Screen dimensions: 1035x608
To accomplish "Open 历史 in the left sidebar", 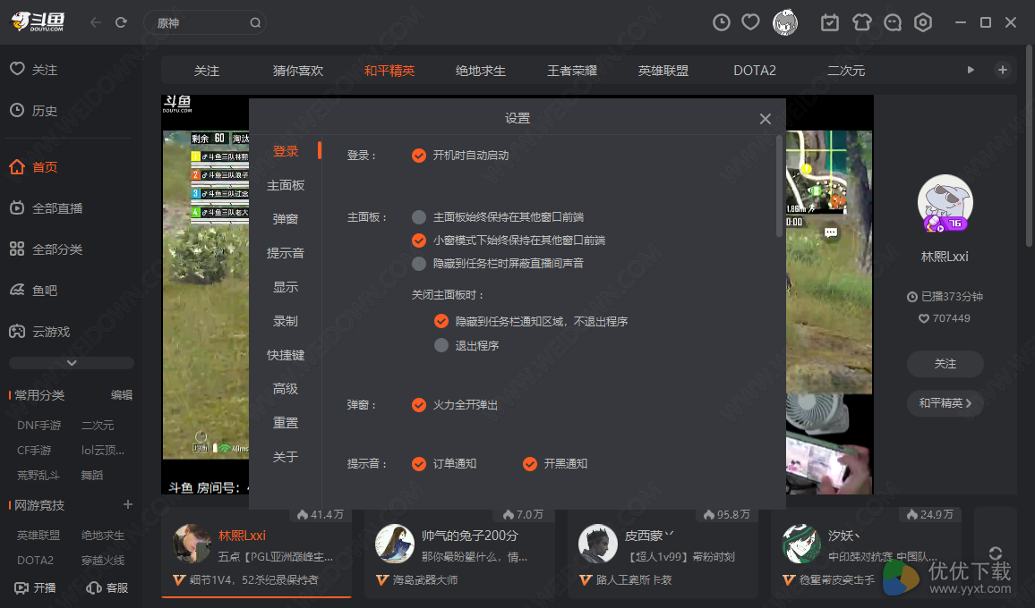I will (34, 110).
